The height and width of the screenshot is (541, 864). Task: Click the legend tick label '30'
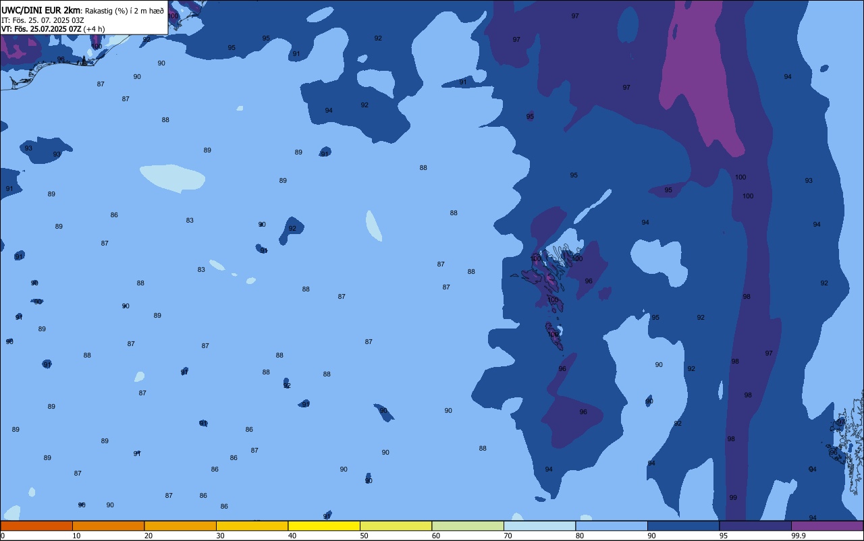tap(220, 536)
